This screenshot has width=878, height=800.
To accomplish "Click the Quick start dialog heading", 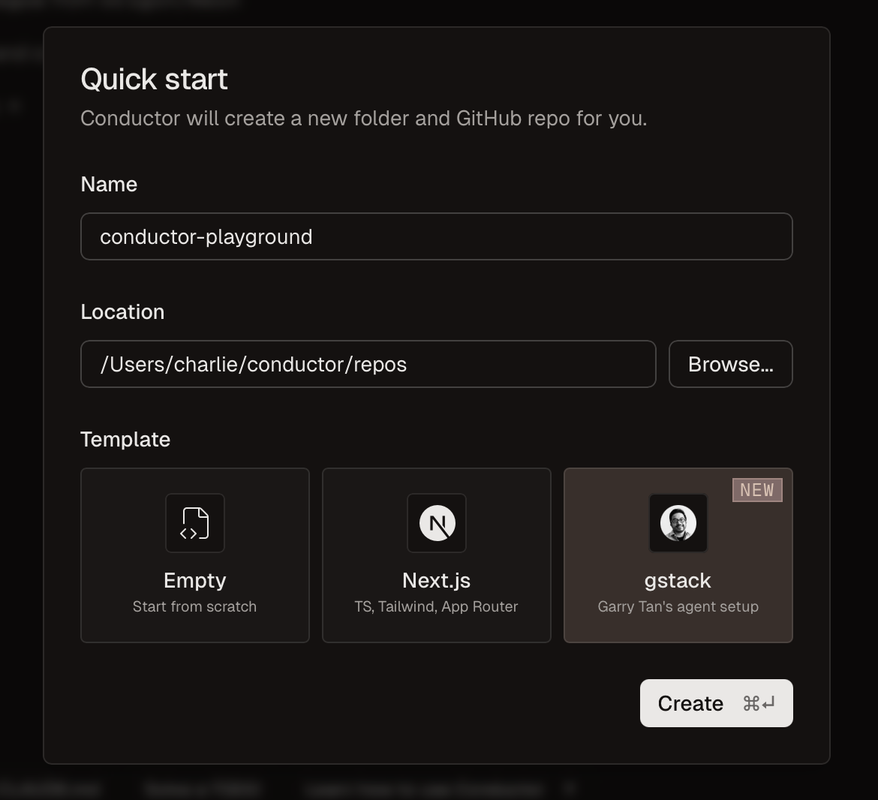I will click(x=154, y=79).
